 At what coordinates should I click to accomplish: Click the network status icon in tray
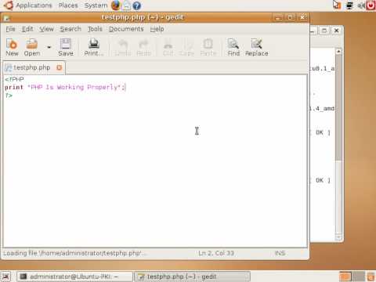[349, 5]
